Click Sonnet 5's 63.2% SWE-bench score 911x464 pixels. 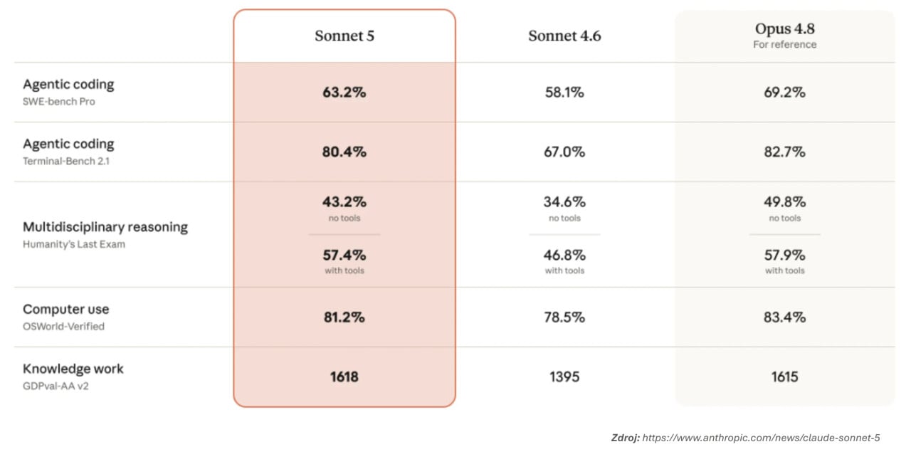pyautogui.click(x=344, y=93)
